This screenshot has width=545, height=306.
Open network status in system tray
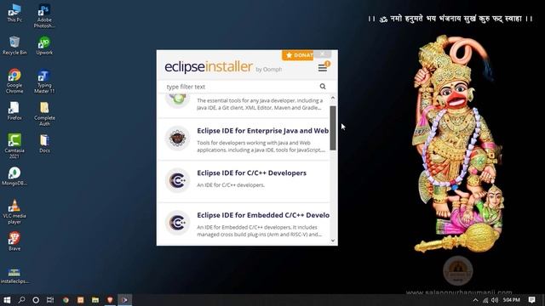[485, 300]
